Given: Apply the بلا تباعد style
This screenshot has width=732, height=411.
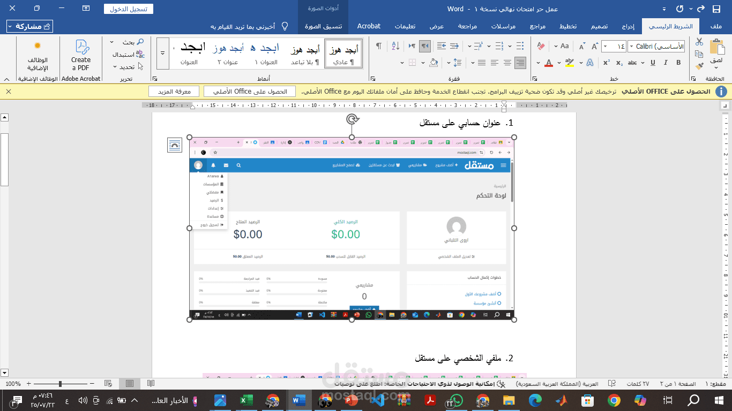Looking at the screenshot, I should (305, 53).
